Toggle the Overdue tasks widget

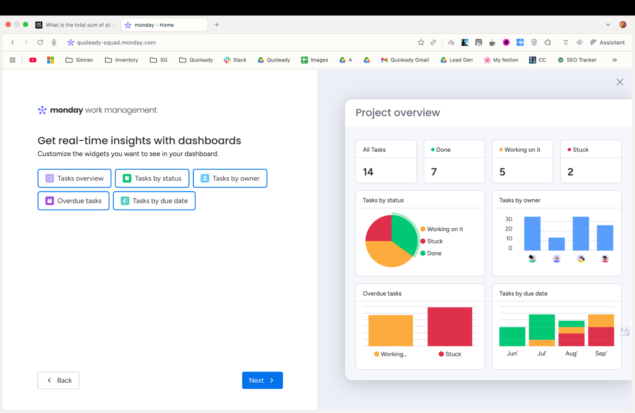point(73,201)
